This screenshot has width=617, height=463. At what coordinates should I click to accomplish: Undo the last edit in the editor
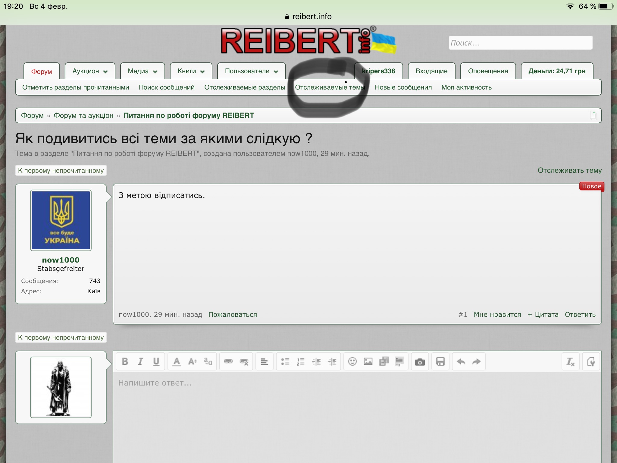[461, 361]
